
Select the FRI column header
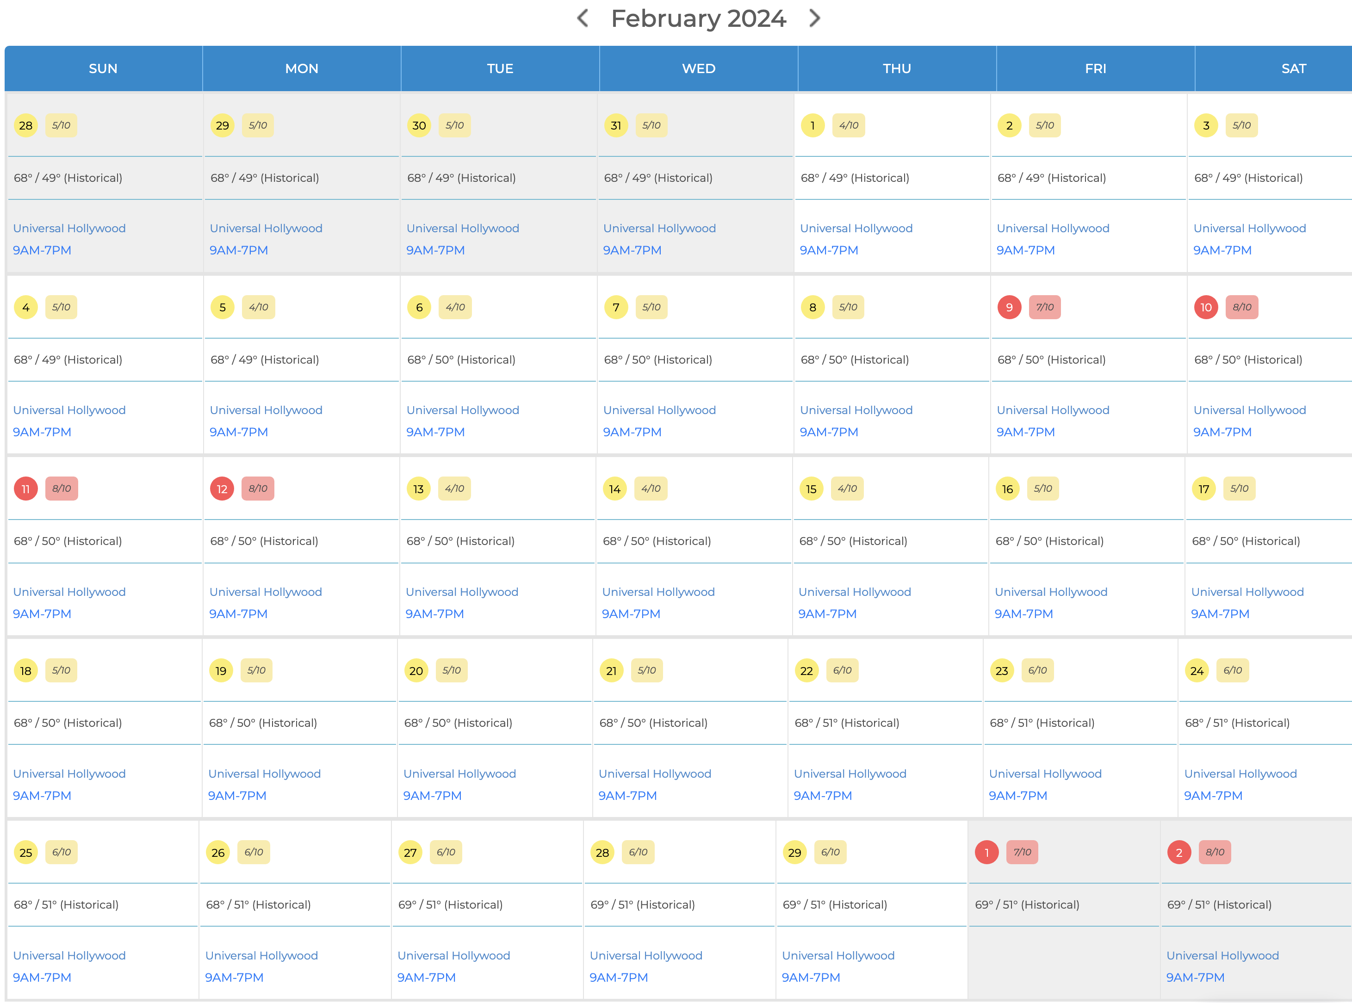tap(1095, 68)
